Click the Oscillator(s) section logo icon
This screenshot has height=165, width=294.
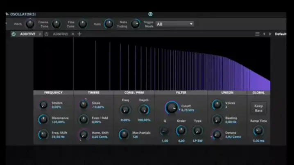click(x=7, y=14)
